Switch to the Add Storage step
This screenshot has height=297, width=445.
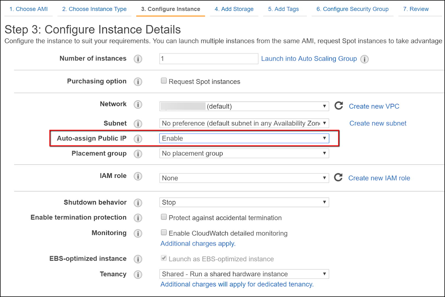tap(234, 9)
